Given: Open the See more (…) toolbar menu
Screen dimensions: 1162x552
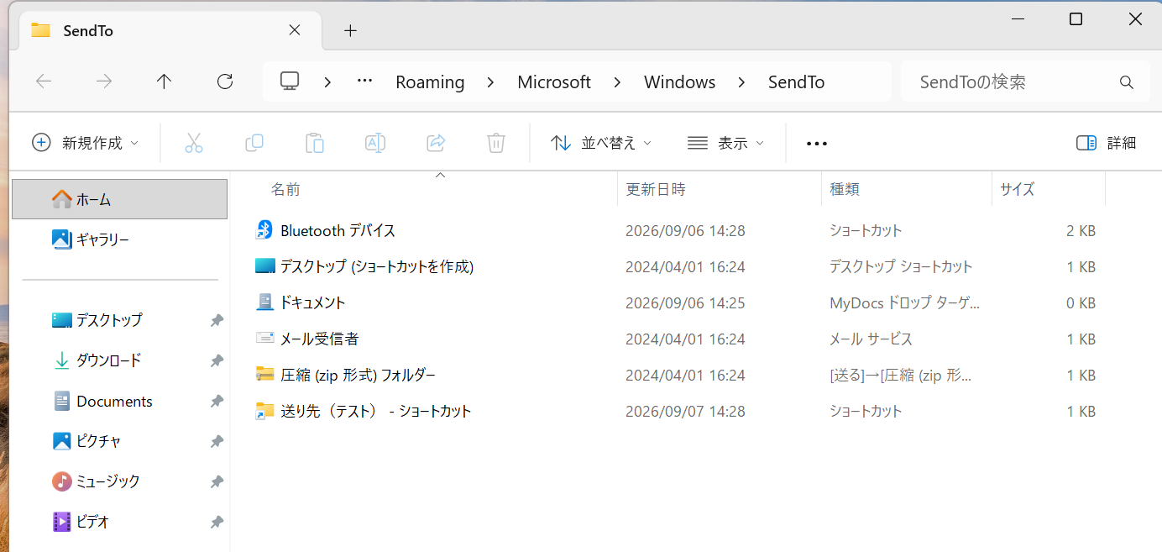Looking at the screenshot, I should 817,143.
